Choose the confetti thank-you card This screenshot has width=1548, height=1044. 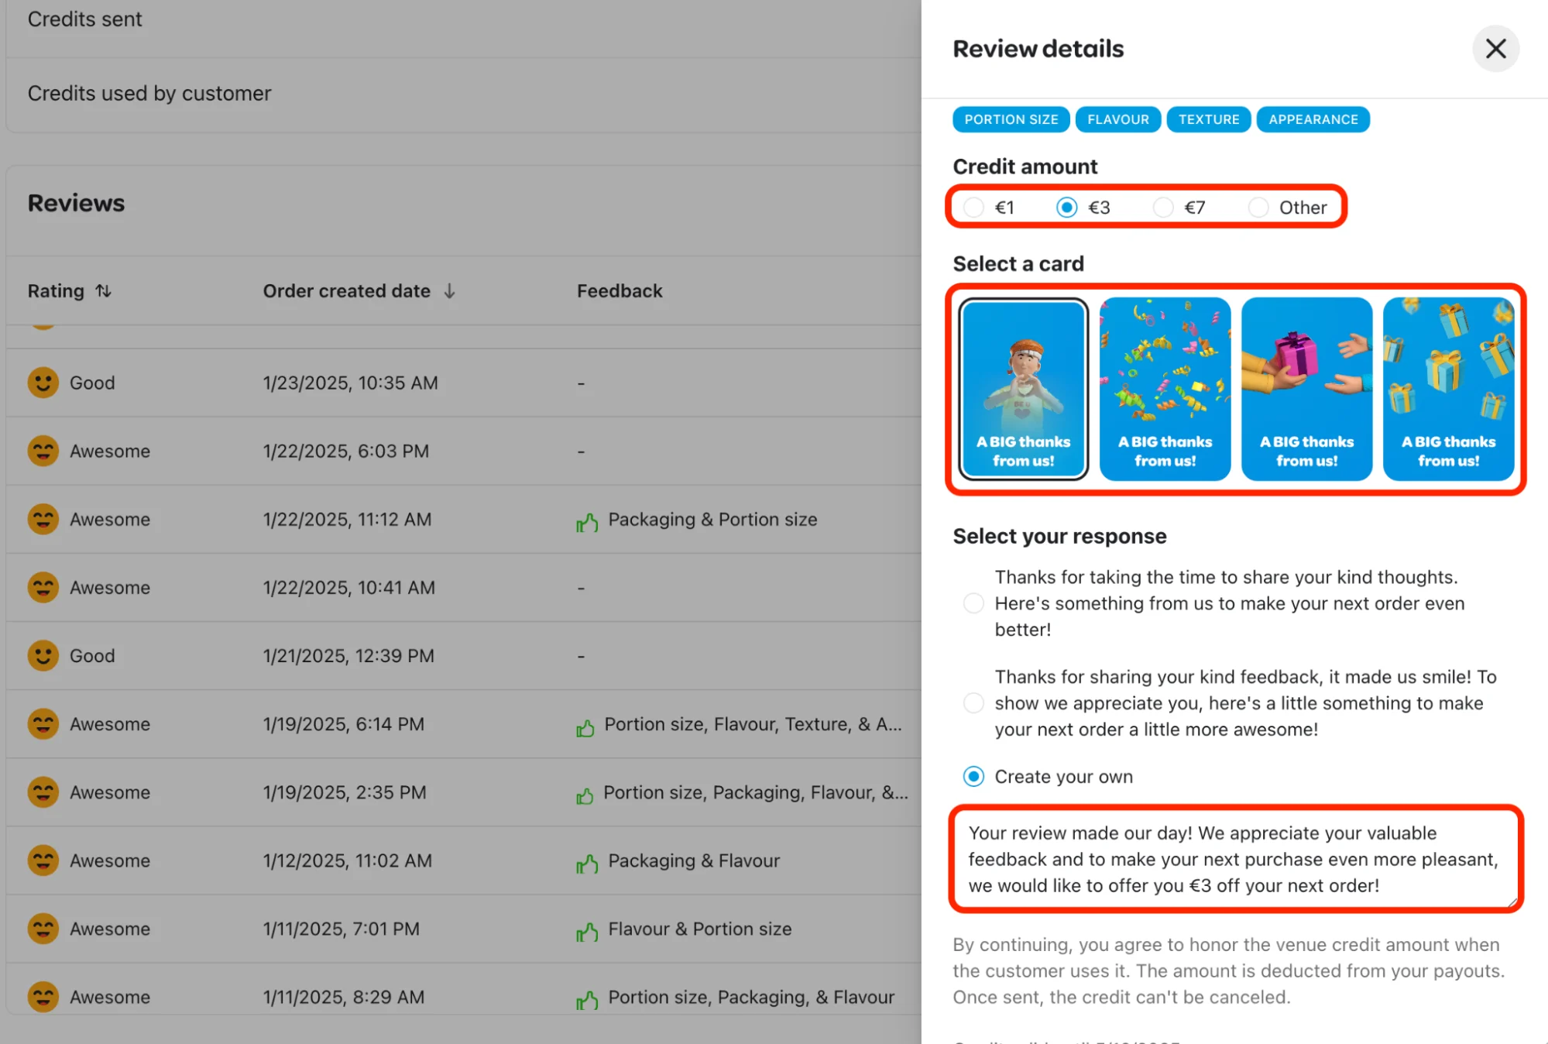coord(1165,389)
